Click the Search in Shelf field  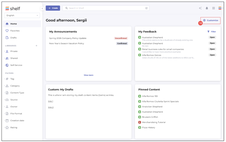(106, 8)
